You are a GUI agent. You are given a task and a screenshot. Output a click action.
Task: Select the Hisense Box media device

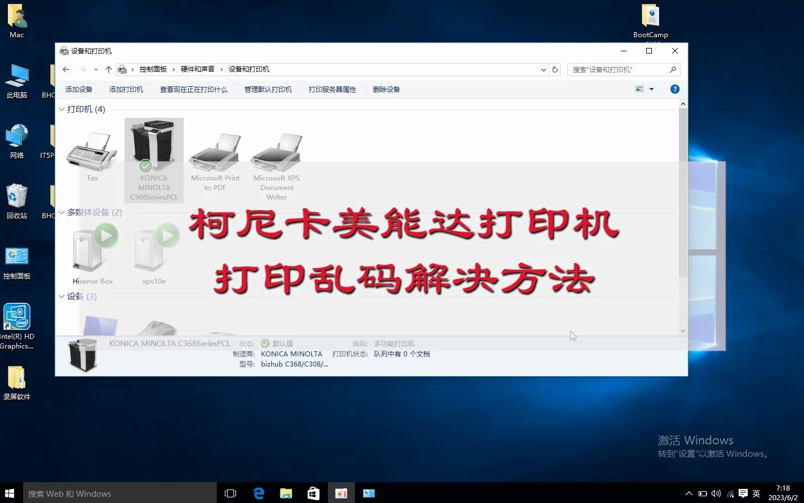coord(92,248)
